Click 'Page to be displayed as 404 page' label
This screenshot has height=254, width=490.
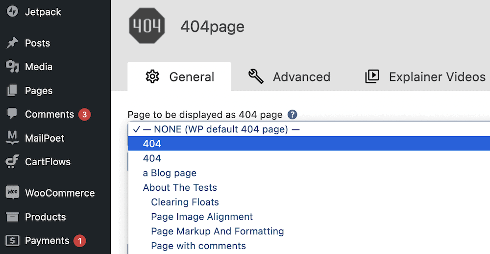(205, 115)
